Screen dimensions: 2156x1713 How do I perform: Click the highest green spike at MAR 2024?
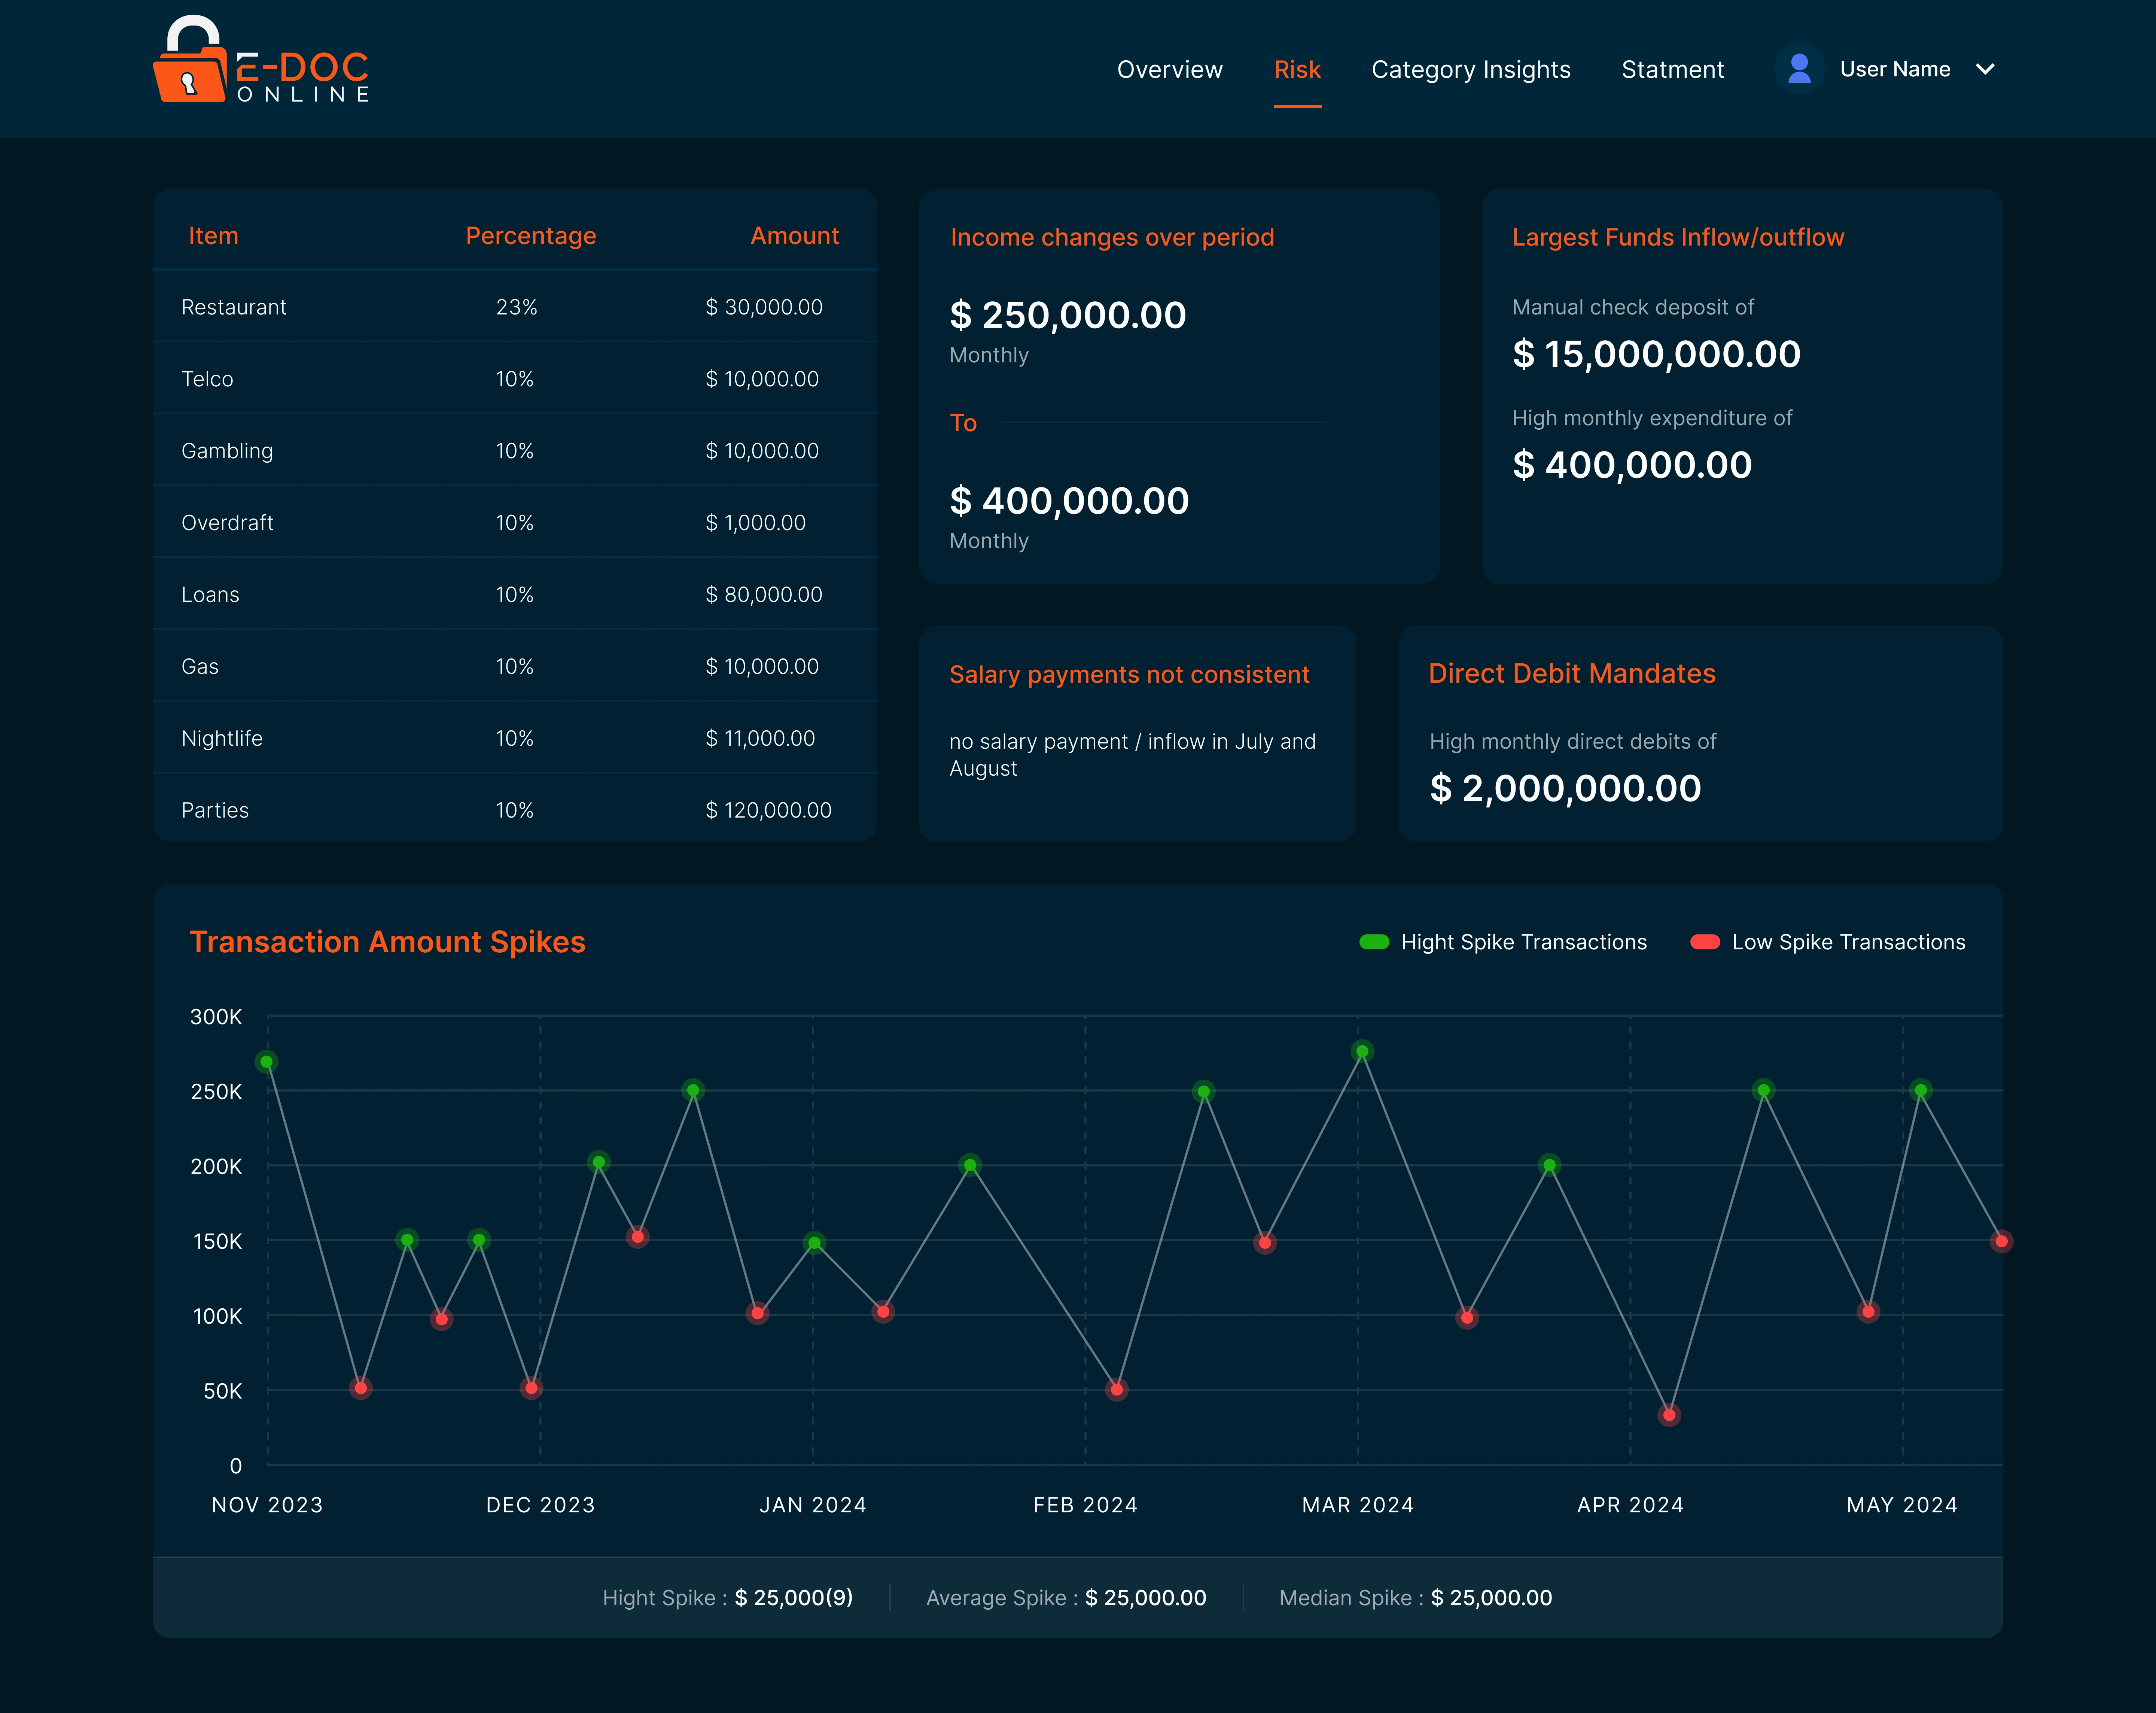[1362, 1051]
